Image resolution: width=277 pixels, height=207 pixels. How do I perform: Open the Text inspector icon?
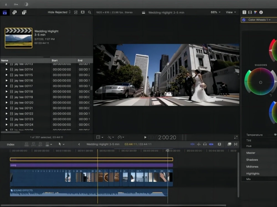244,12
